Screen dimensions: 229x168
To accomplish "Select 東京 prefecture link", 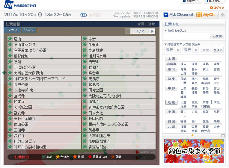I will [195, 83].
